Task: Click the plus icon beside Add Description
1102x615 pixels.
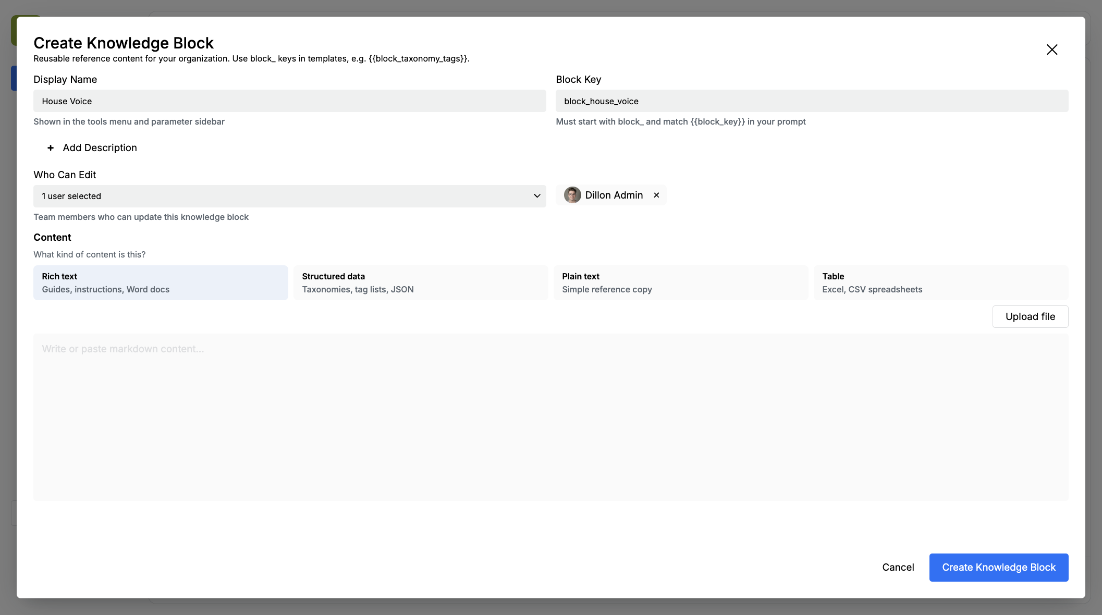Action: 51,148
